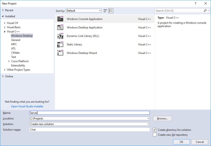Select the Static Library text
Viewport: 211px width, 146px height.
tap(74, 44)
